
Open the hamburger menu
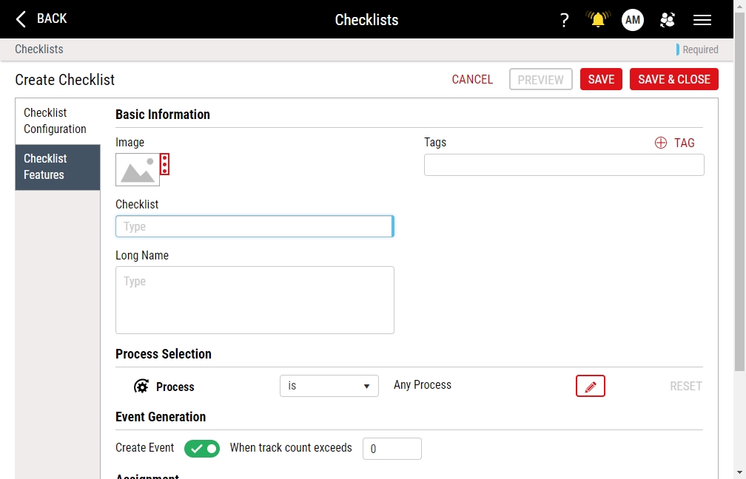click(702, 20)
